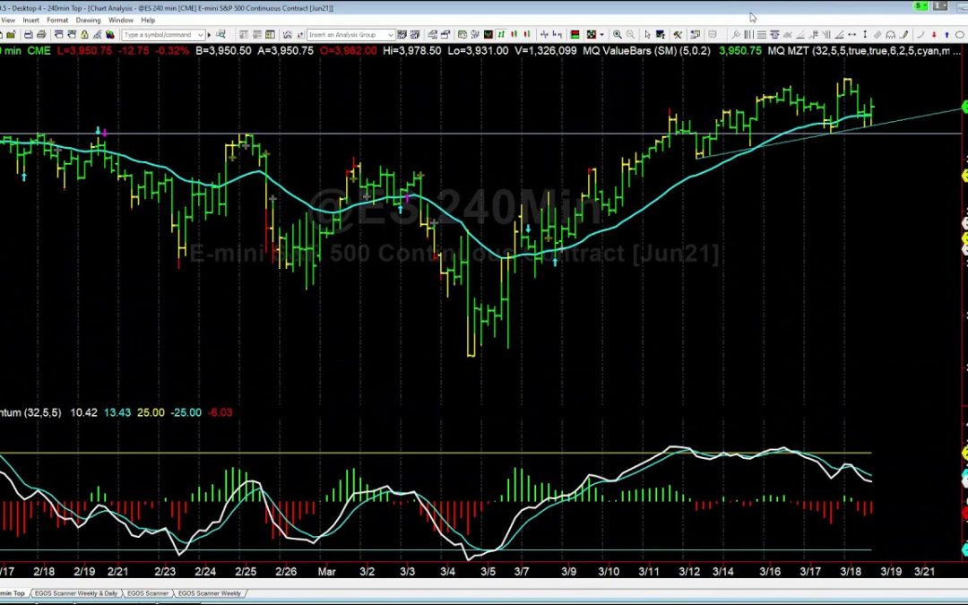Click the 3/10 date on time axis
This screenshot has height=605, width=968.
pos(609,571)
